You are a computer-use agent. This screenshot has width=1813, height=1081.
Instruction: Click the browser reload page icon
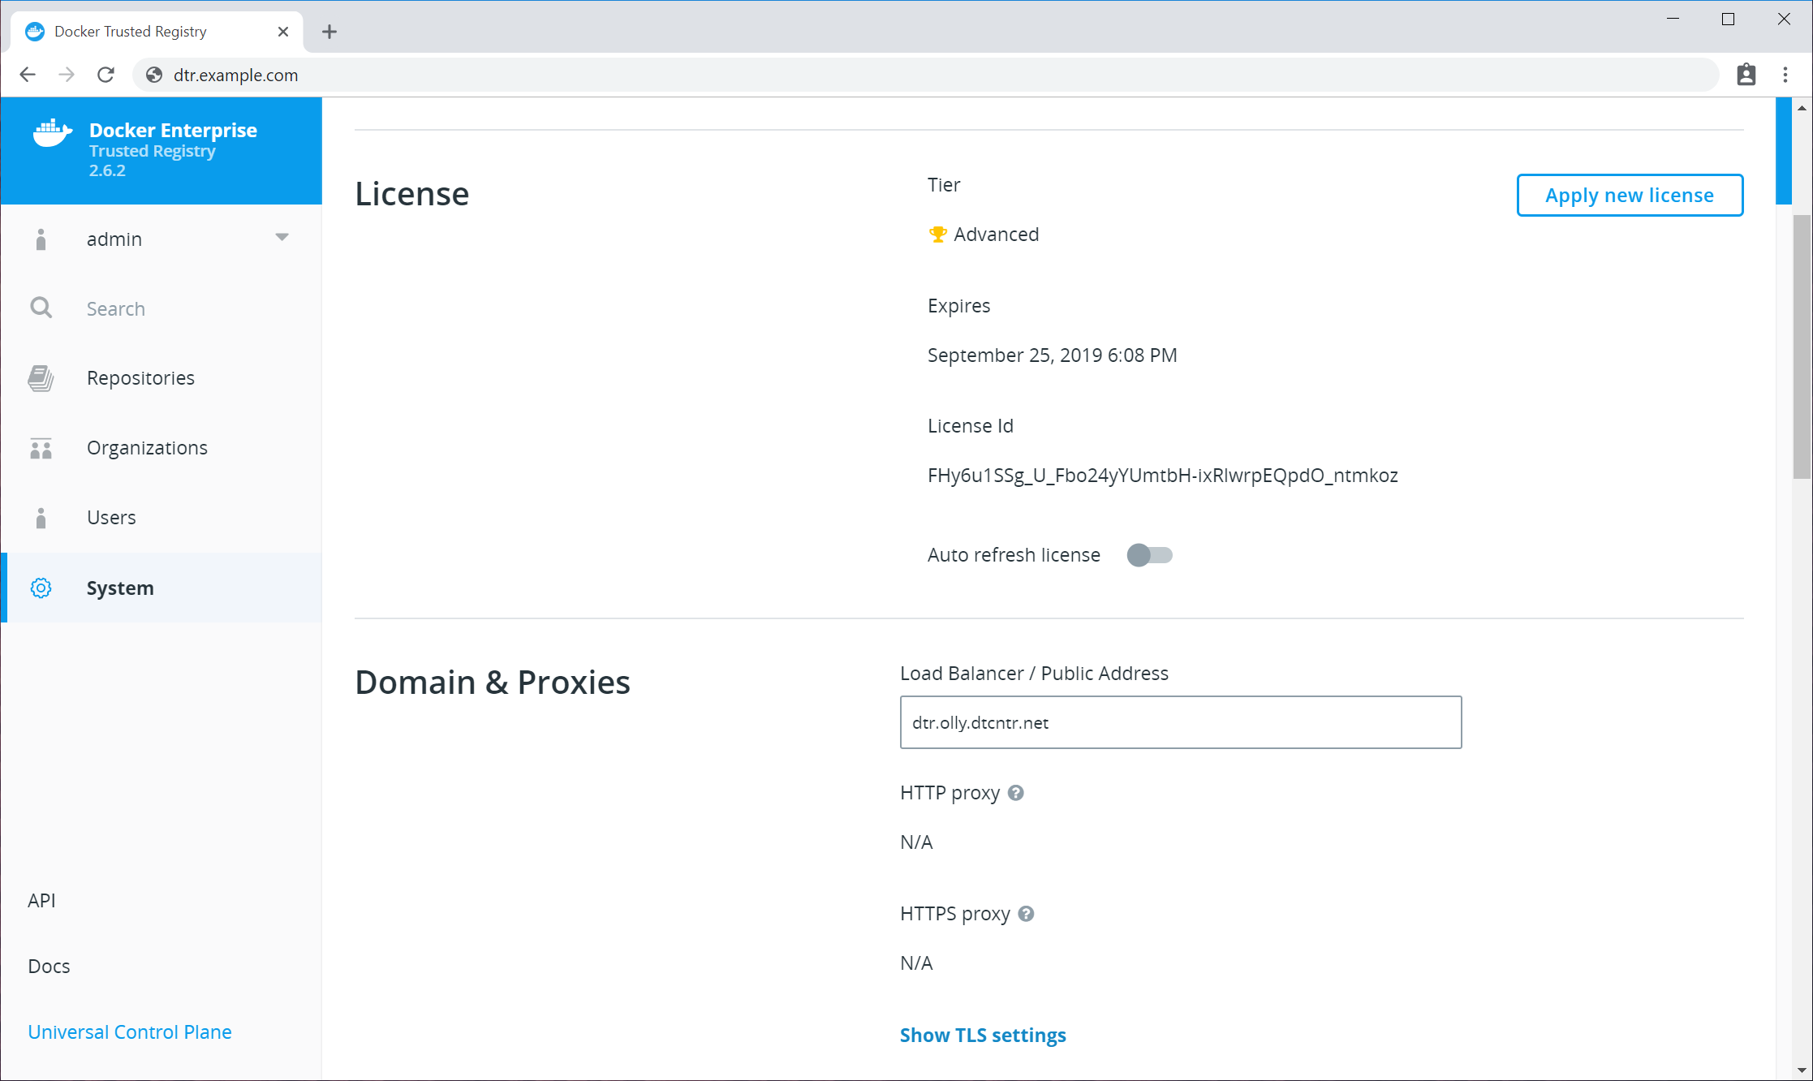[x=106, y=75]
